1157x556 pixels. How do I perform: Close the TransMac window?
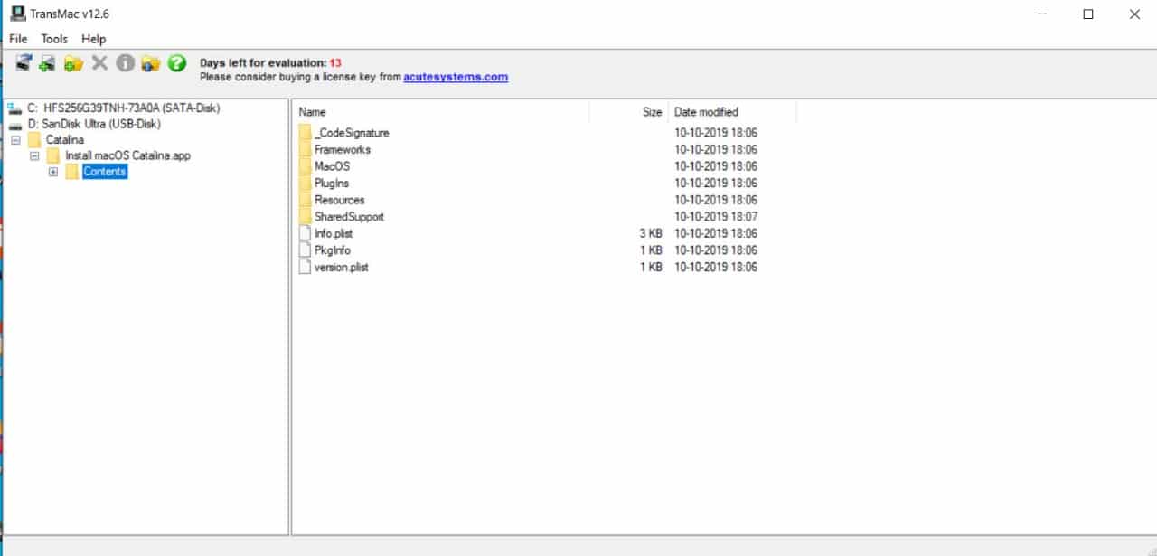(1134, 14)
